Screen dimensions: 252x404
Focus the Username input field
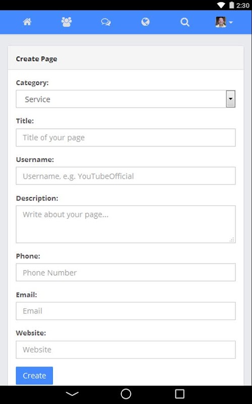pyautogui.click(x=125, y=176)
